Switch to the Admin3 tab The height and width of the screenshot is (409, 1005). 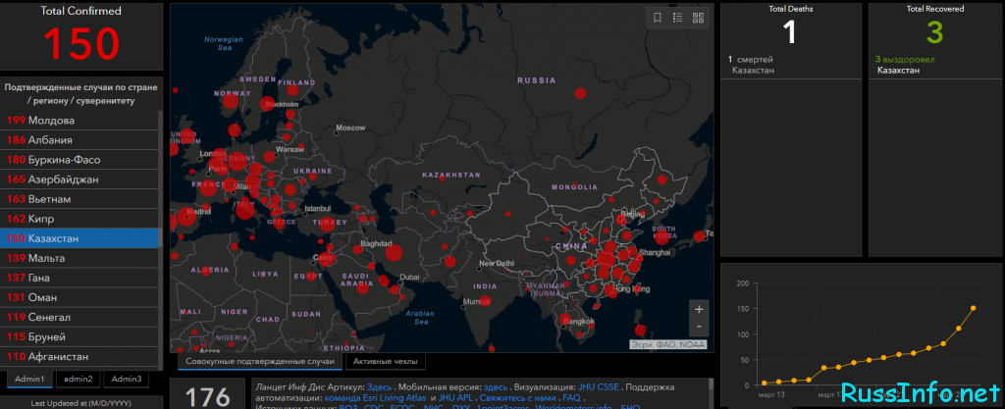tap(127, 379)
